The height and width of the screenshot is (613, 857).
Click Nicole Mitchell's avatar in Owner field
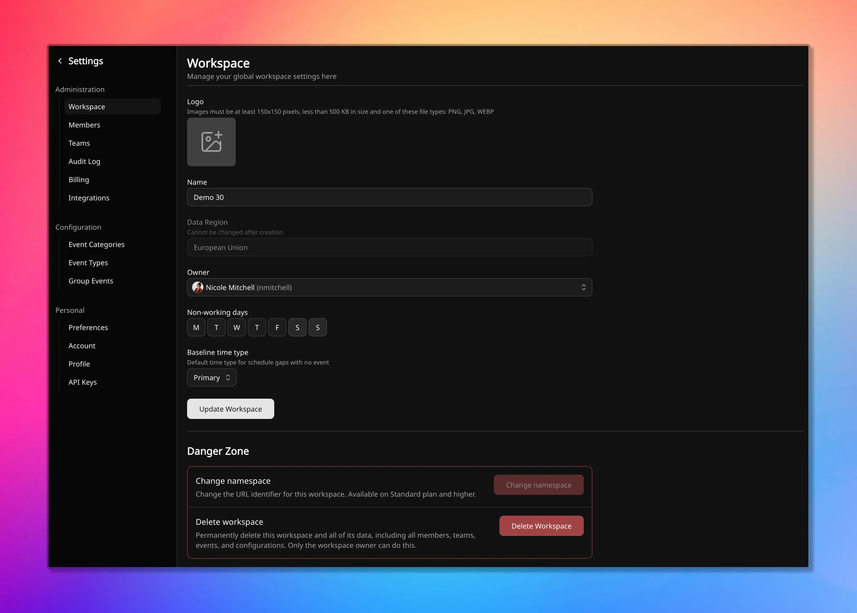[197, 288]
